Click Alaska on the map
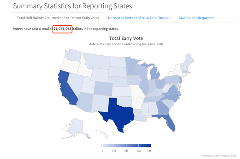The height and width of the screenshot is (159, 240). (75, 127)
